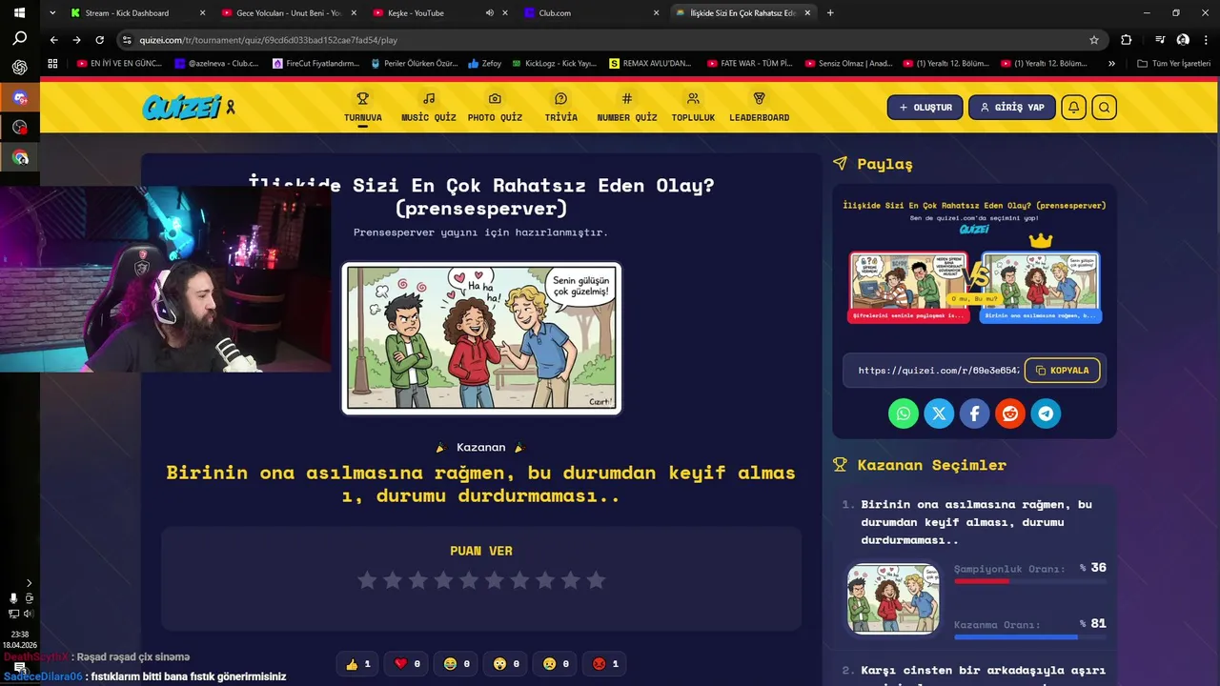Open the browser menu (three dots)
The image size is (1220, 686).
(x=1205, y=40)
